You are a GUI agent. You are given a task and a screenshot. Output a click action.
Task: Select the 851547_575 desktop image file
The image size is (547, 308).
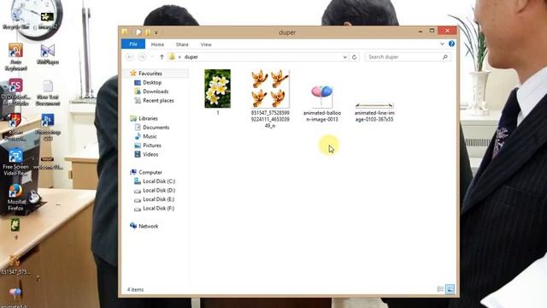[15, 265]
